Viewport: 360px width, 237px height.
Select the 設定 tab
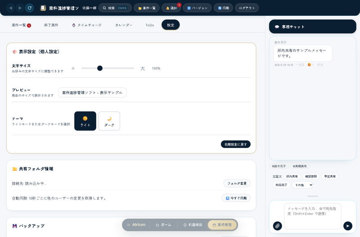tap(171, 25)
